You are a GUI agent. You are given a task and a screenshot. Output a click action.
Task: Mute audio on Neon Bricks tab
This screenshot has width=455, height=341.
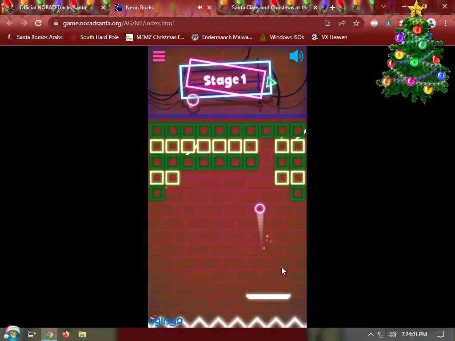(x=200, y=7)
